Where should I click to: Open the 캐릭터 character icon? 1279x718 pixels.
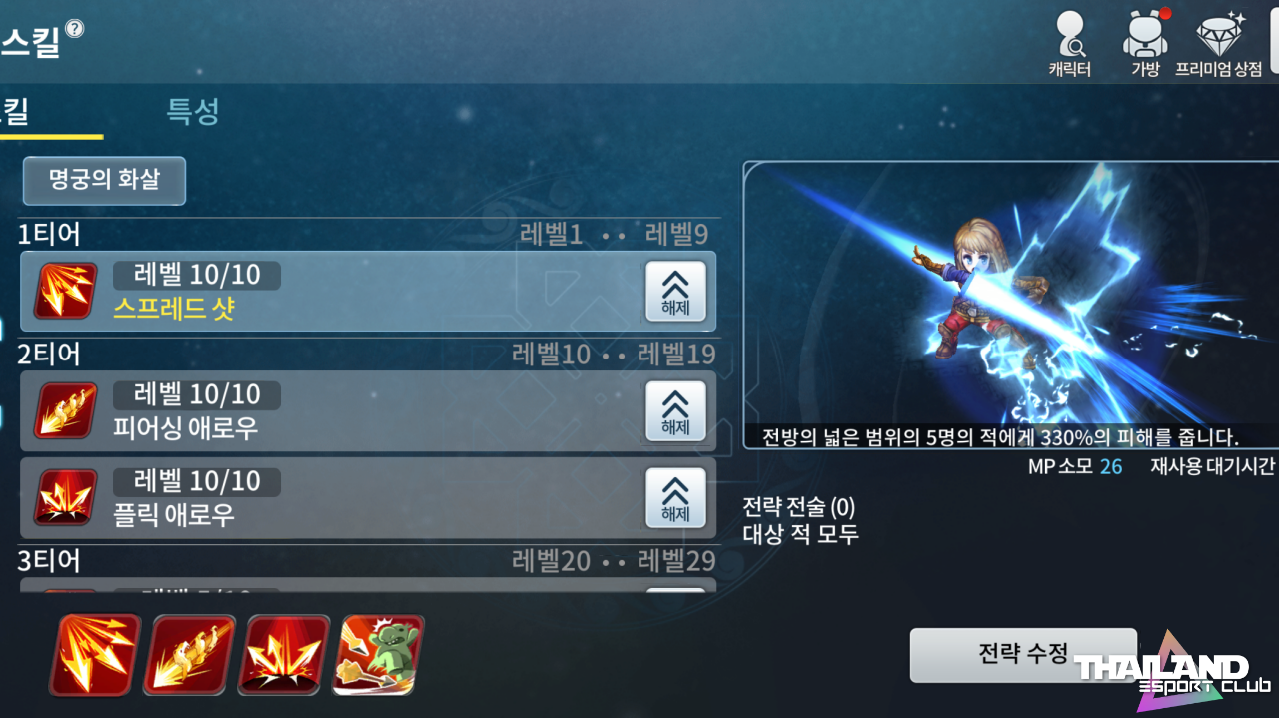[x=1070, y=43]
